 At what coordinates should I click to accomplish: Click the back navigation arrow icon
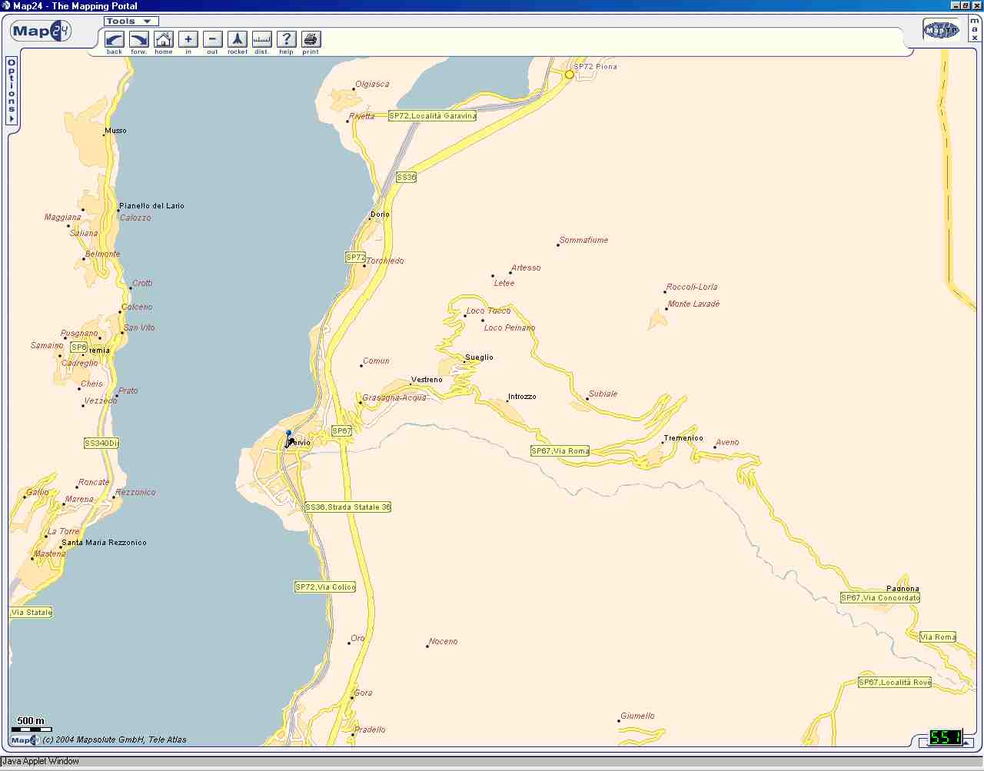coord(115,39)
